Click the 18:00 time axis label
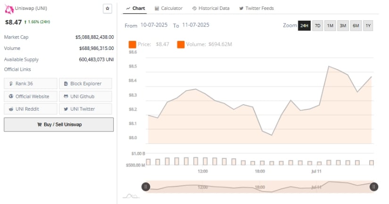The width and height of the screenshot is (389, 204). click(260, 171)
